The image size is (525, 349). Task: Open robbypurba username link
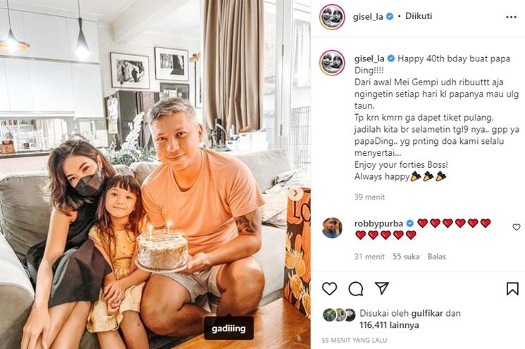pos(378,224)
